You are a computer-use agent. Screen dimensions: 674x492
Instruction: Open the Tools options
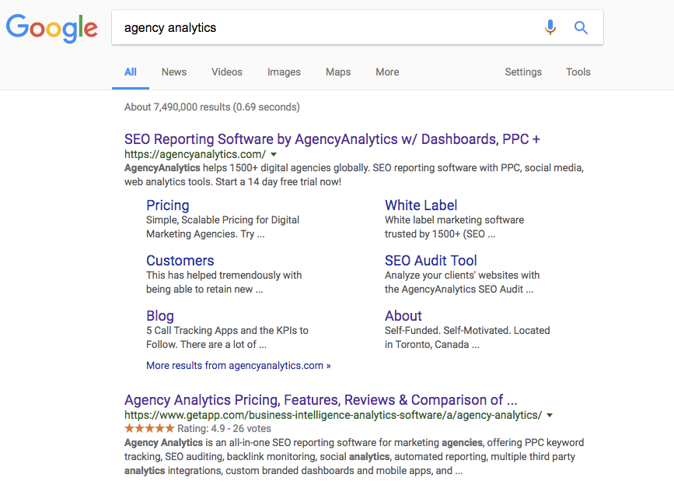[x=578, y=72]
